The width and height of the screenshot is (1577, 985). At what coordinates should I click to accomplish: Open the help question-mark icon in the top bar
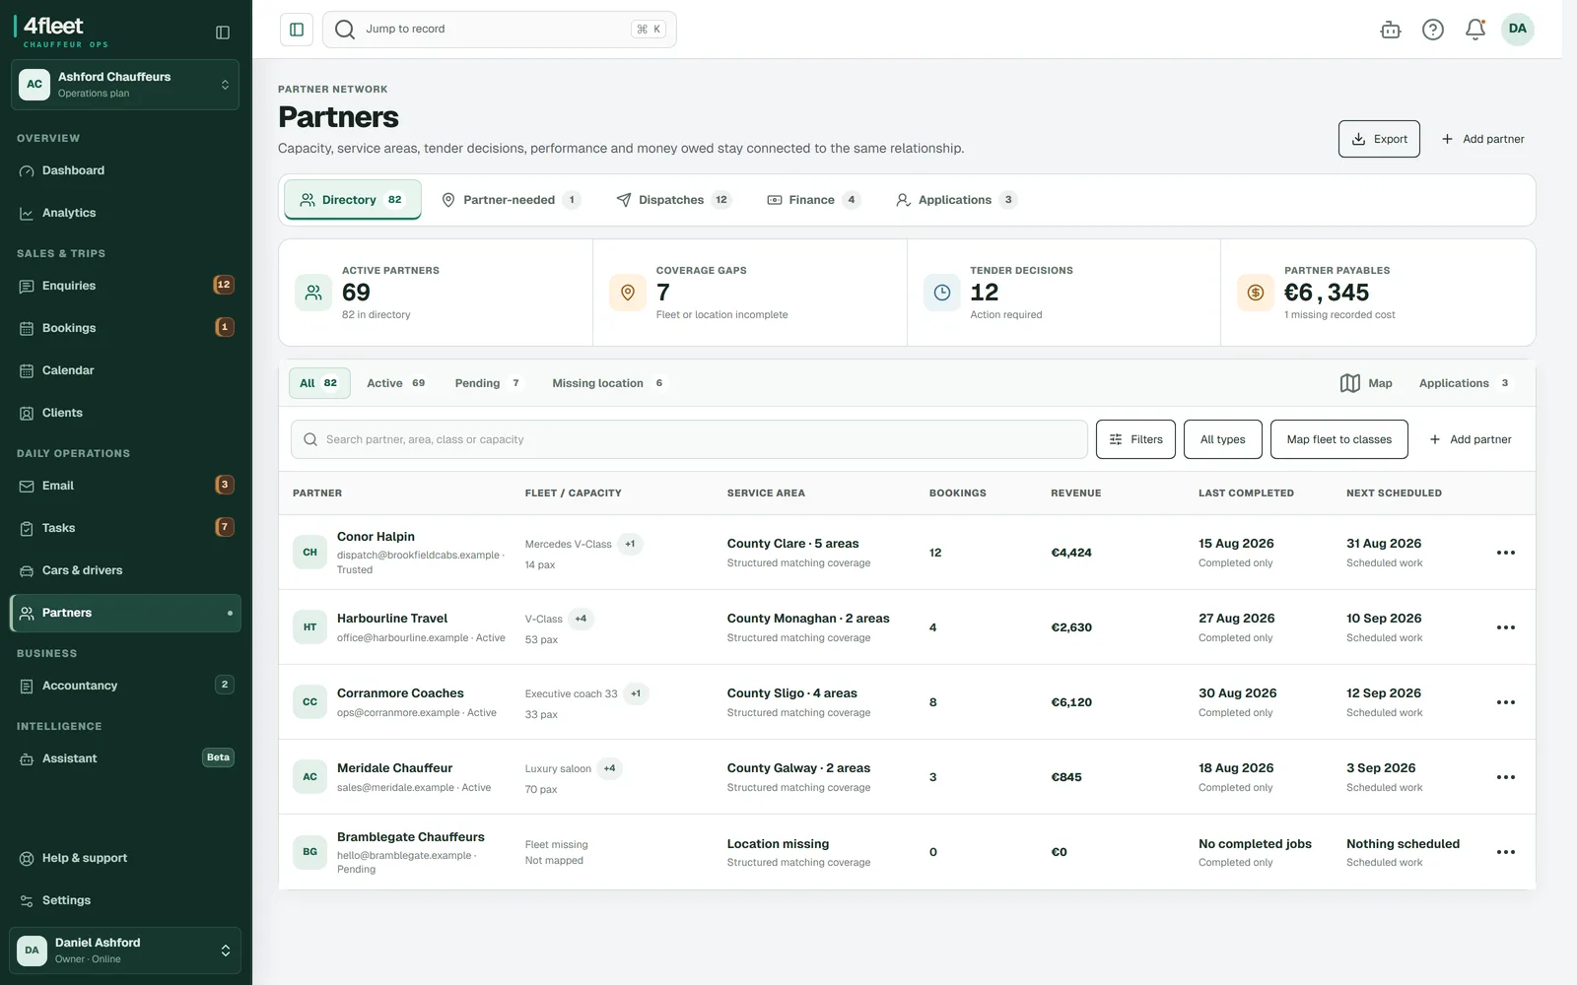tap(1433, 30)
